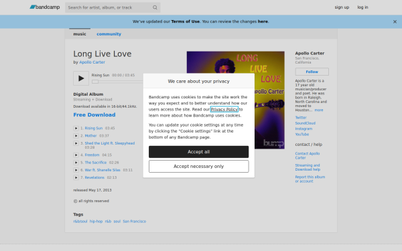
Task: Open the sign up link
Action: click(x=342, y=7)
